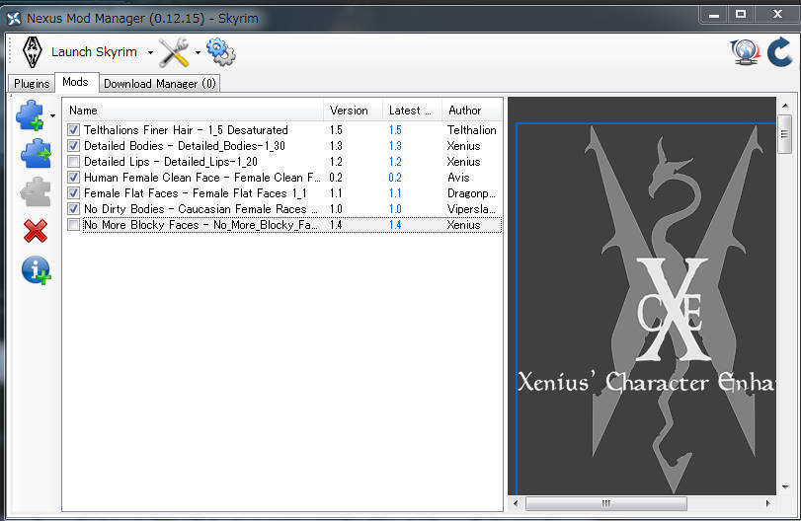
Task: Click preview pane scroll left arrow
Action: click(x=516, y=503)
